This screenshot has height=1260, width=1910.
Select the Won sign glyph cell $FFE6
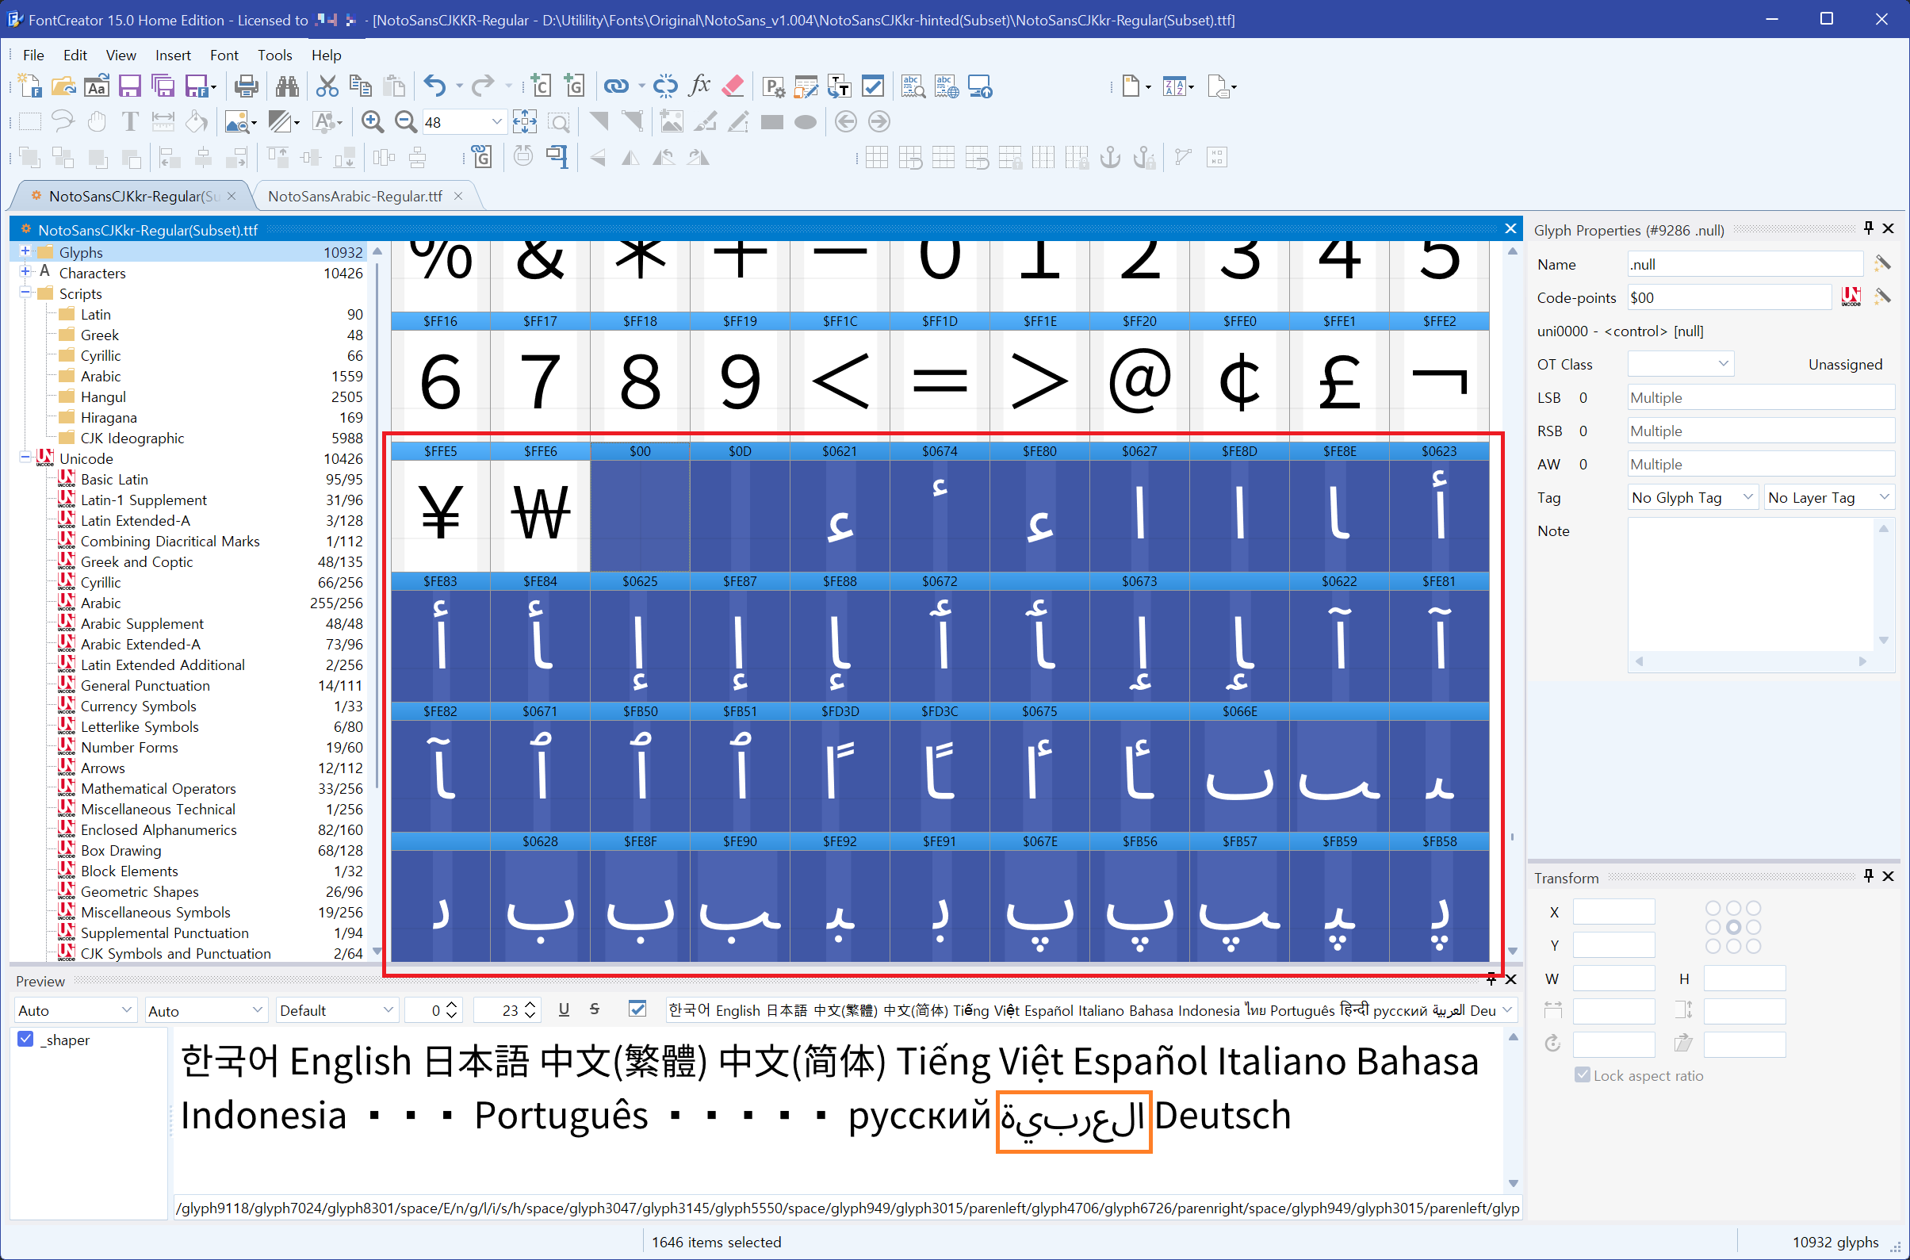coord(540,515)
